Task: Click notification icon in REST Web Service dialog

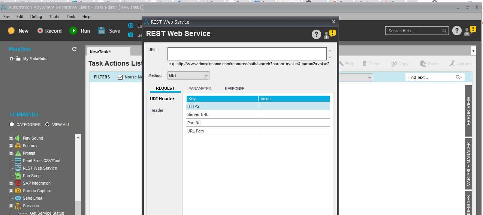Action: click(330, 35)
